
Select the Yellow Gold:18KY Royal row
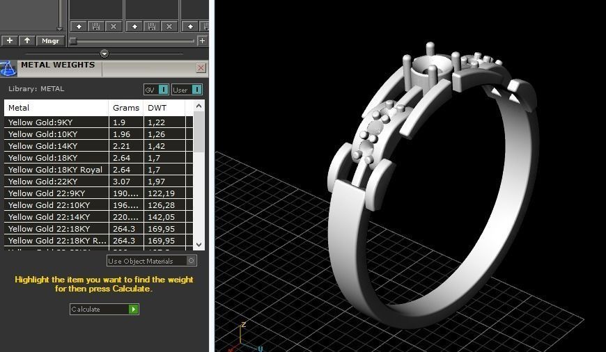(98, 170)
